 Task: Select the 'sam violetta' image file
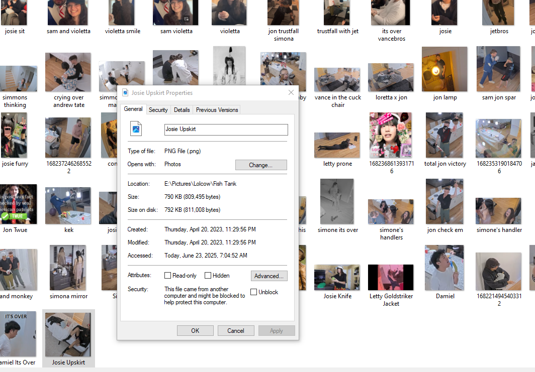pyautogui.click(x=175, y=13)
